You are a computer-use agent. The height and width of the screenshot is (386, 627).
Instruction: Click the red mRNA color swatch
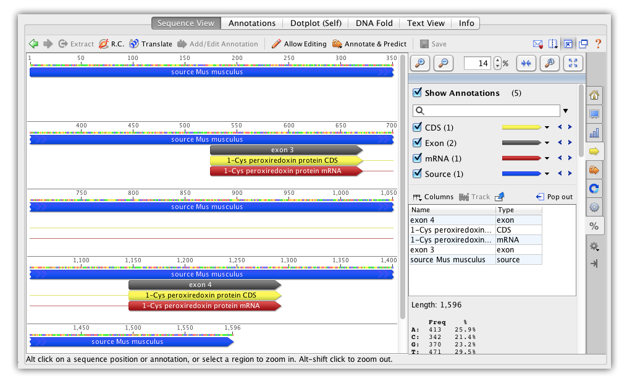pos(521,158)
